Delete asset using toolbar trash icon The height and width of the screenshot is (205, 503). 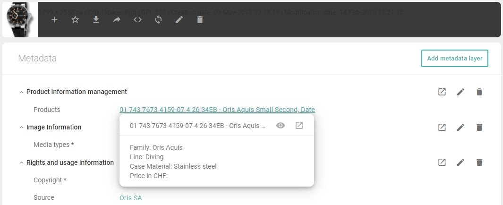click(x=200, y=20)
